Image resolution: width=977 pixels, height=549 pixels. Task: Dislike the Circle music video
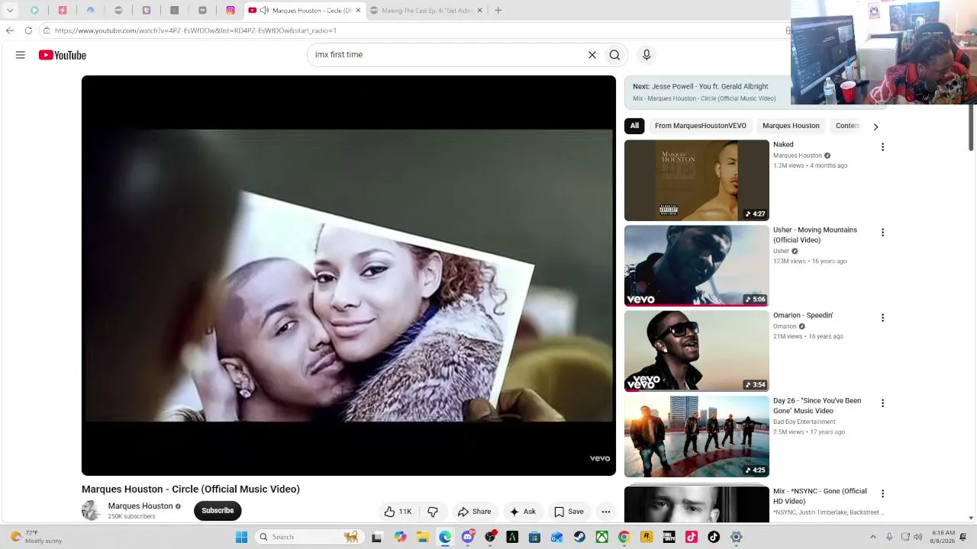433,512
